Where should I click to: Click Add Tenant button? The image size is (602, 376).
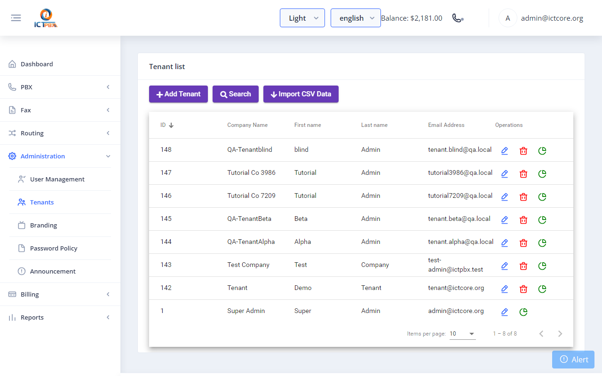pyautogui.click(x=178, y=94)
